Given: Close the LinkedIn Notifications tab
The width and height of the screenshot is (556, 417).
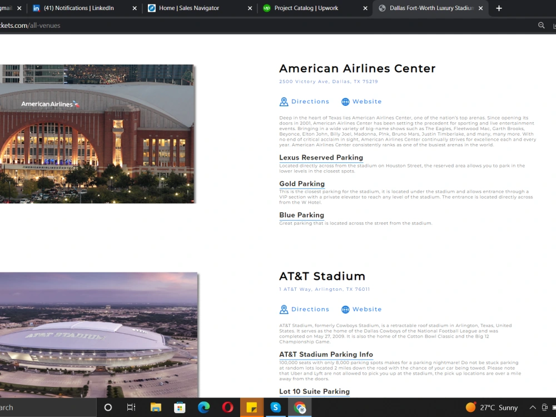Looking at the screenshot, I should tap(135, 8).
